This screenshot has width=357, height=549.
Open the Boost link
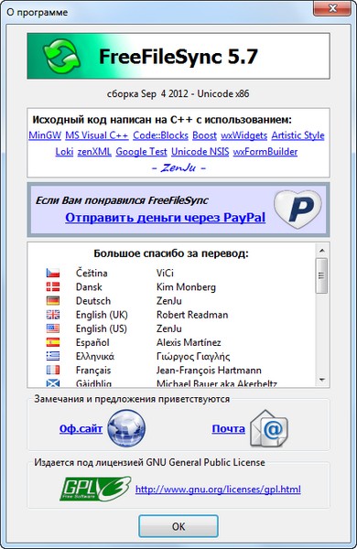pos(205,135)
